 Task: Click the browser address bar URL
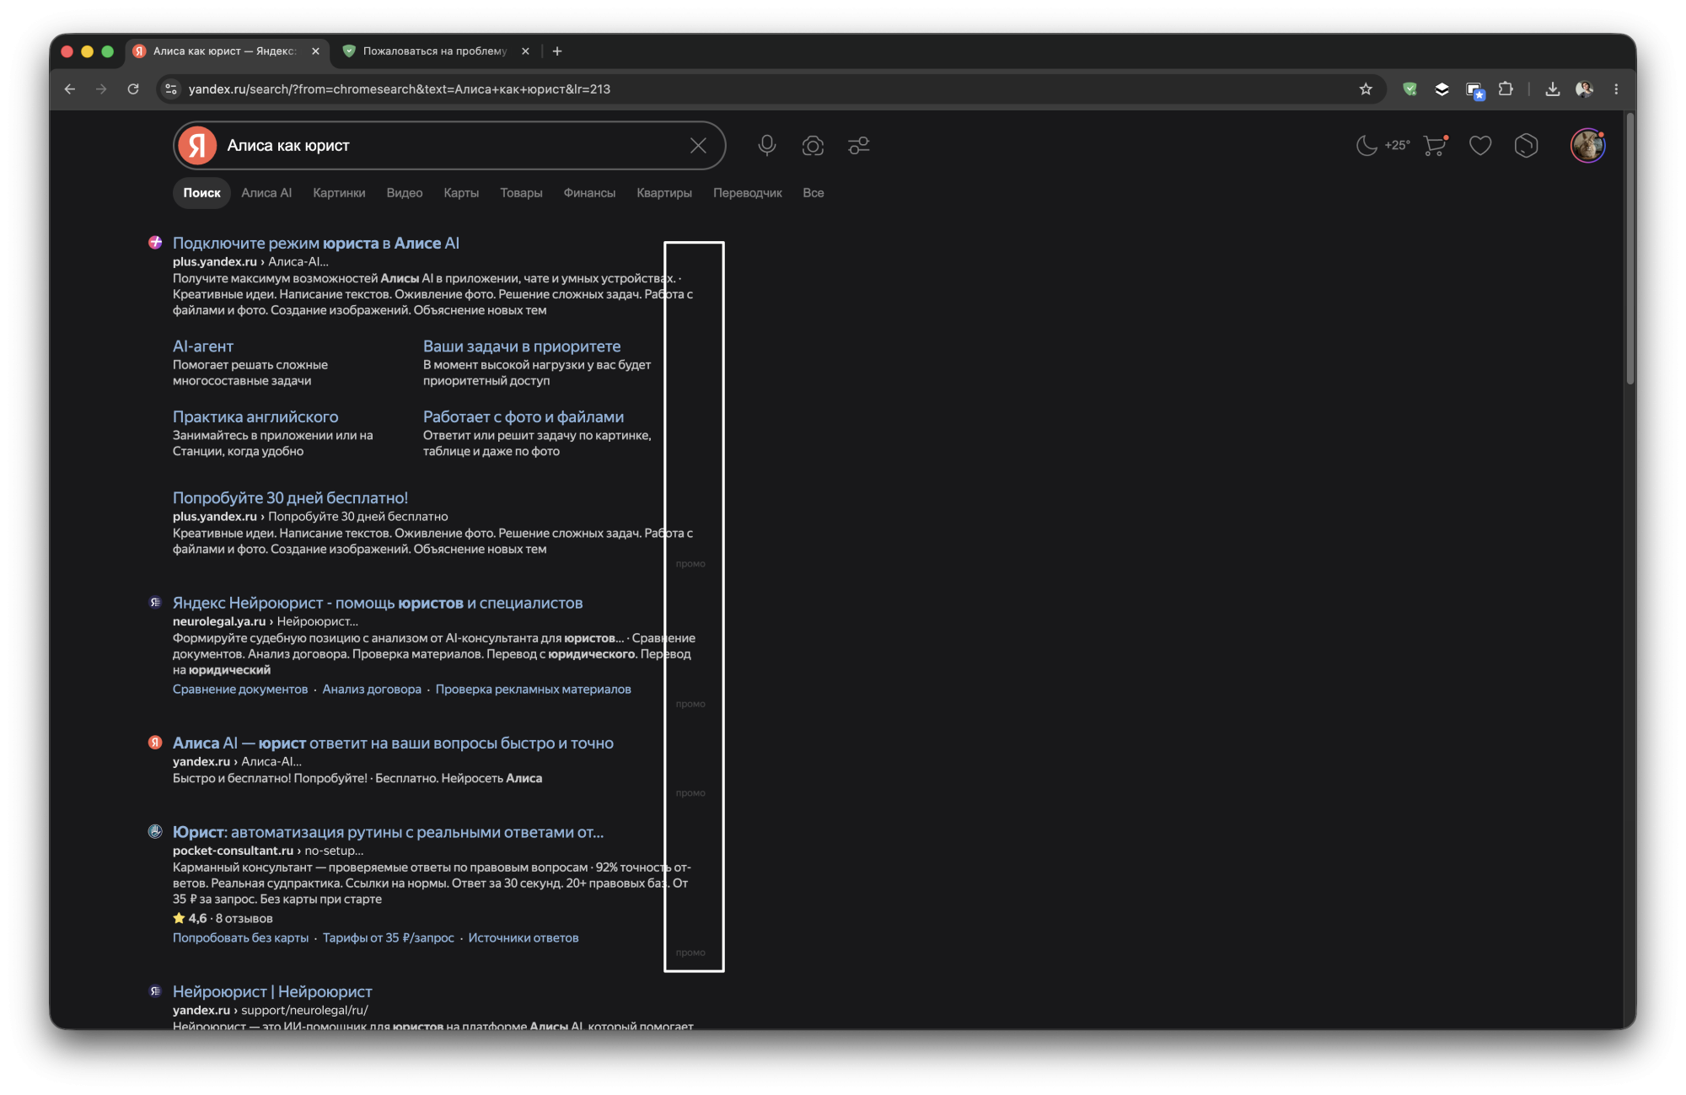click(400, 89)
